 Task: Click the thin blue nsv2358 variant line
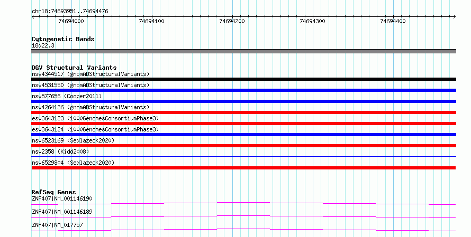coord(243,157)
